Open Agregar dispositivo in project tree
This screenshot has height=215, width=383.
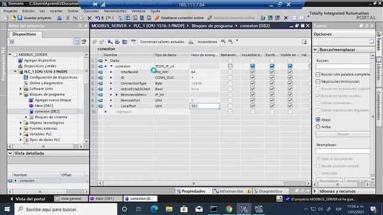[x=40, y=60]
